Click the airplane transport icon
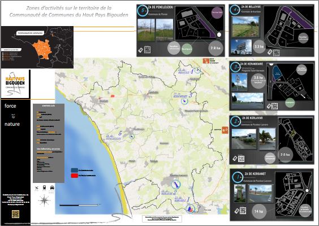319x226 pixels. (37, 188)
